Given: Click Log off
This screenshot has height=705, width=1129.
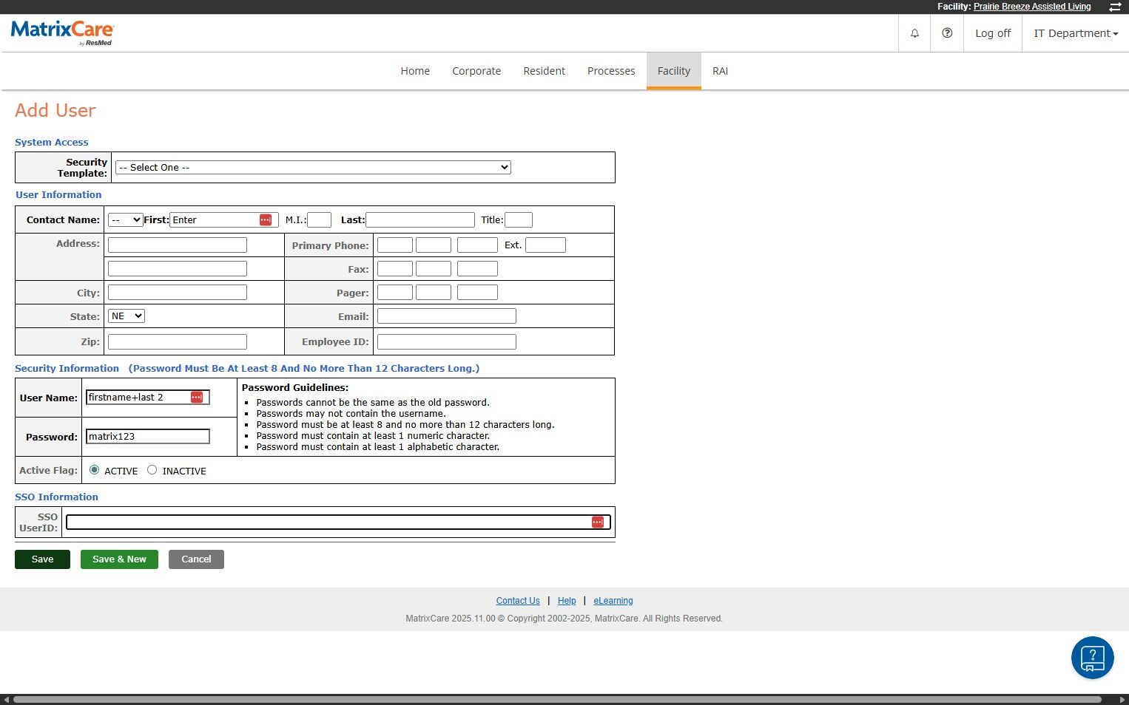Looking at the screenshot, I should click(993, 33).
